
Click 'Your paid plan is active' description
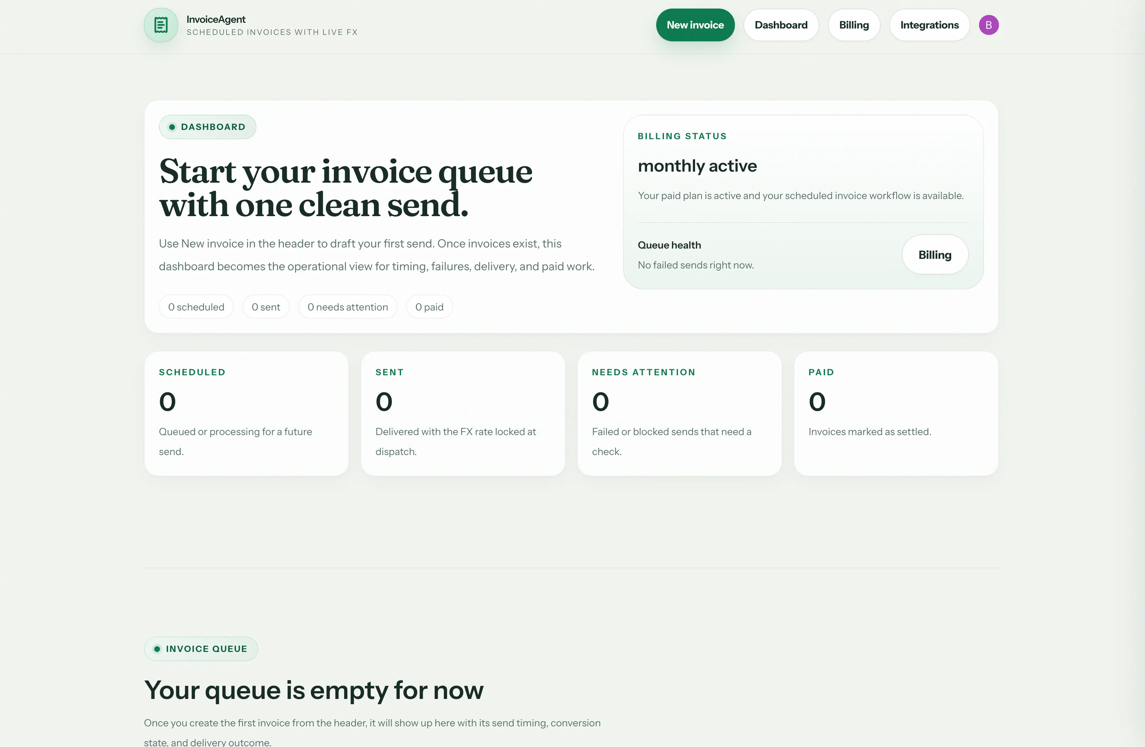click(801, 195)
